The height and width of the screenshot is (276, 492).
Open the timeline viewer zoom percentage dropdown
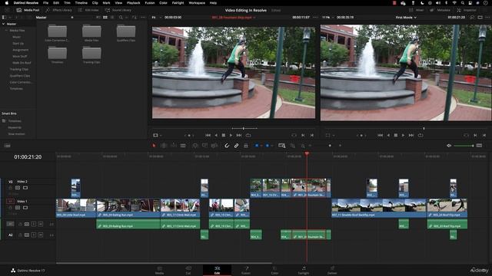pos(327,18)
